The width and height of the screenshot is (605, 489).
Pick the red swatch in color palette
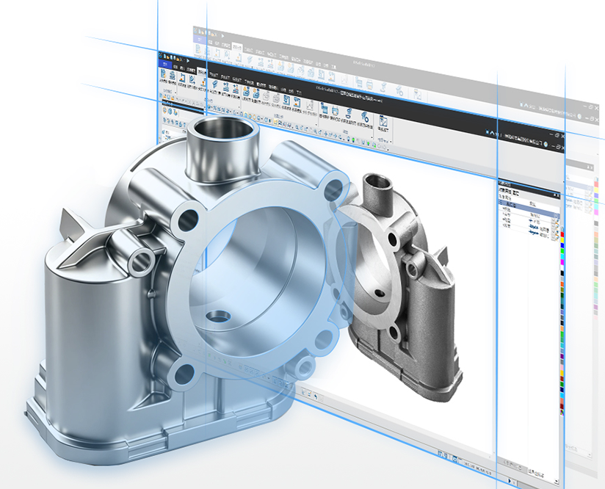tap(562, 234)
